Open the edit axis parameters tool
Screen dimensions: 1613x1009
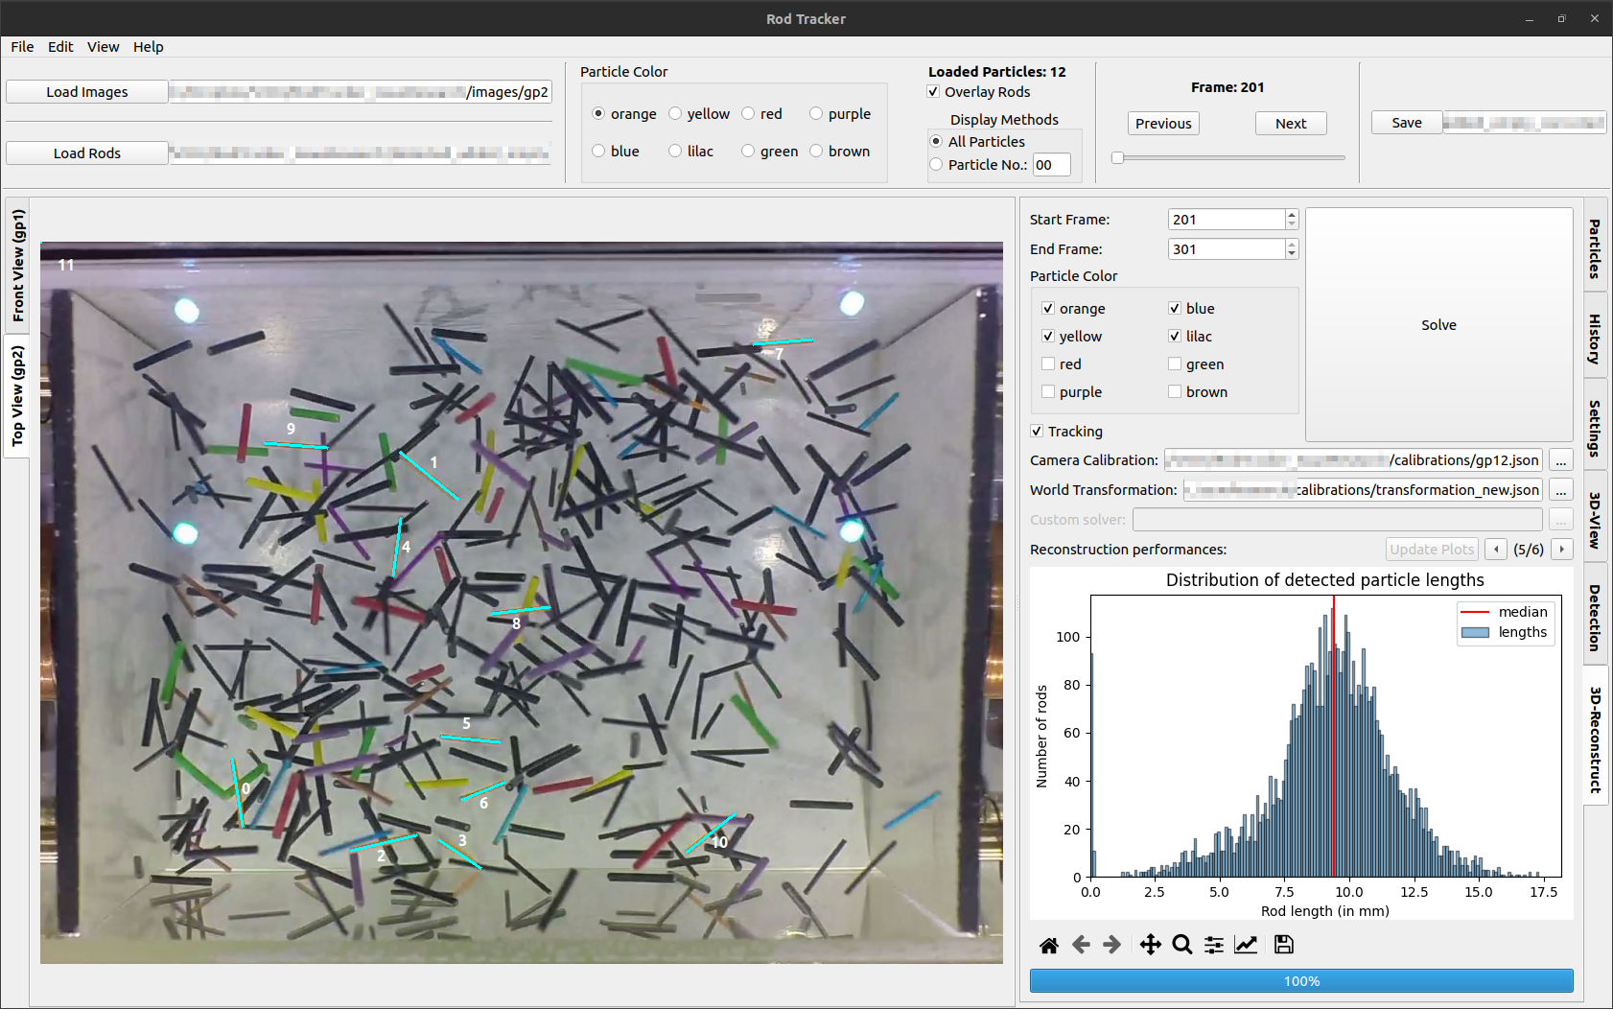tap(1246, 946)
